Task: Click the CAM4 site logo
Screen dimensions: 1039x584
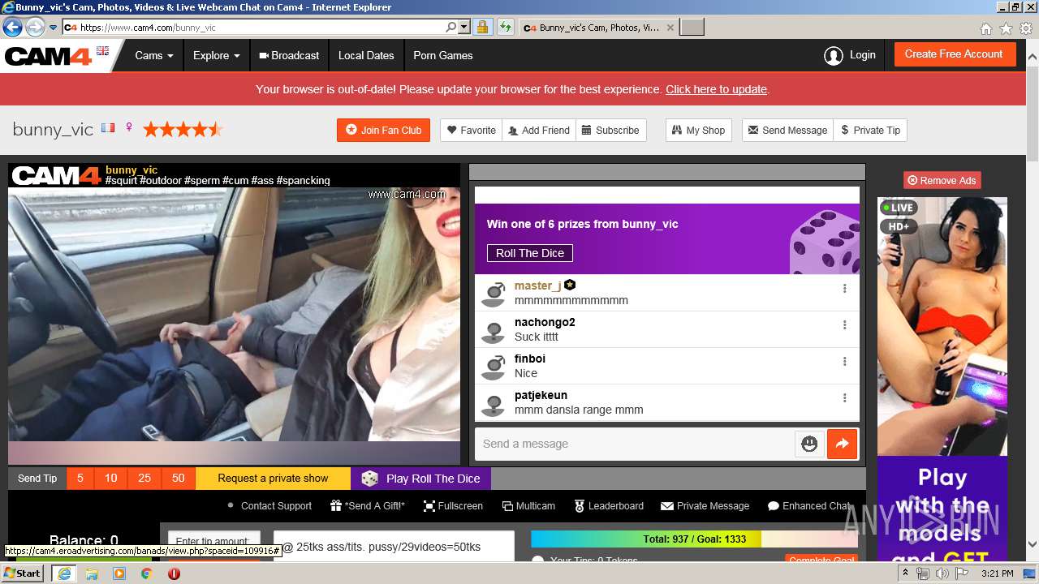Action: tap(49, 56)
